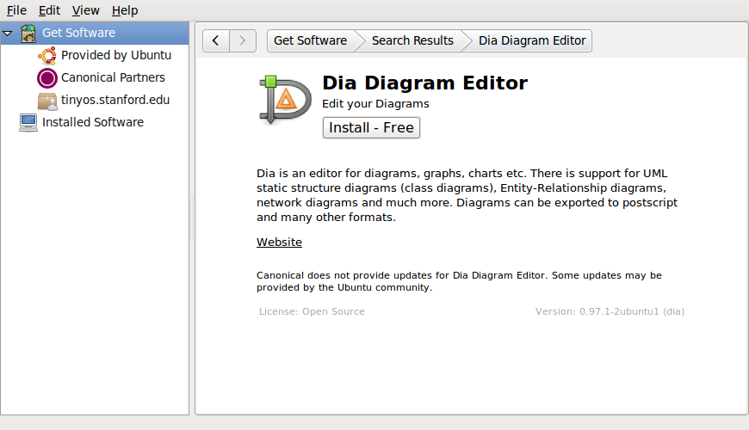Return to Search Results breadcrumb
The height and width of the screenshot is (430, 749).
412,40
